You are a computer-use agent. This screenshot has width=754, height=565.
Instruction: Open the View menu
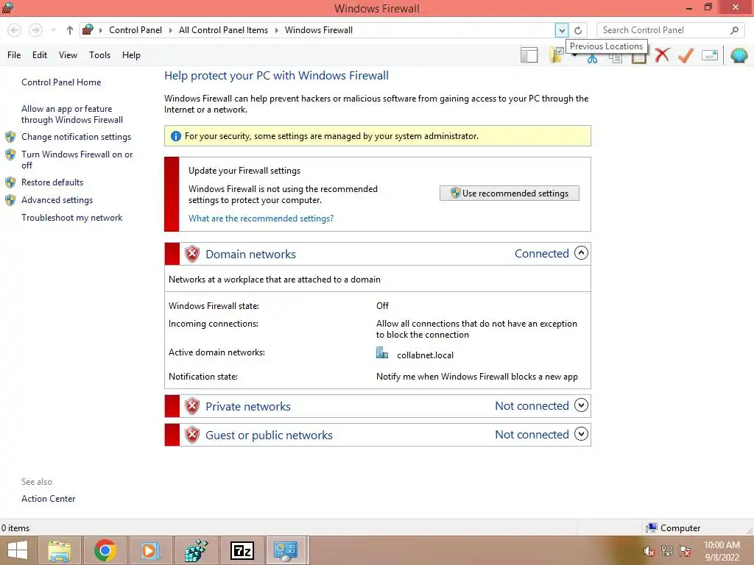[68, 55]
